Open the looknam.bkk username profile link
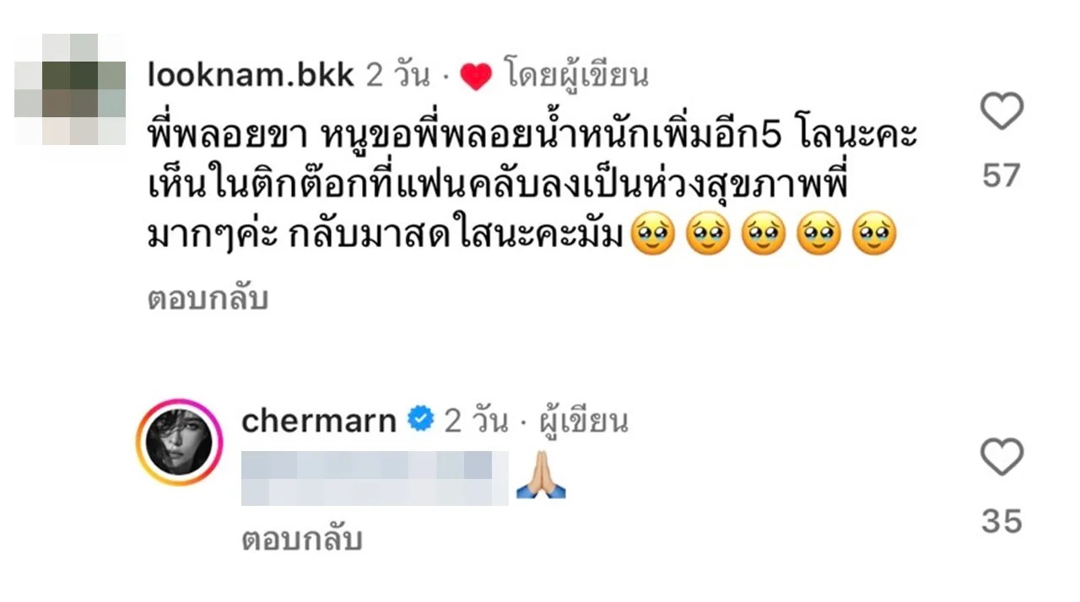Viewport: 1080px width, 602px height. click(x=251, y=76)
